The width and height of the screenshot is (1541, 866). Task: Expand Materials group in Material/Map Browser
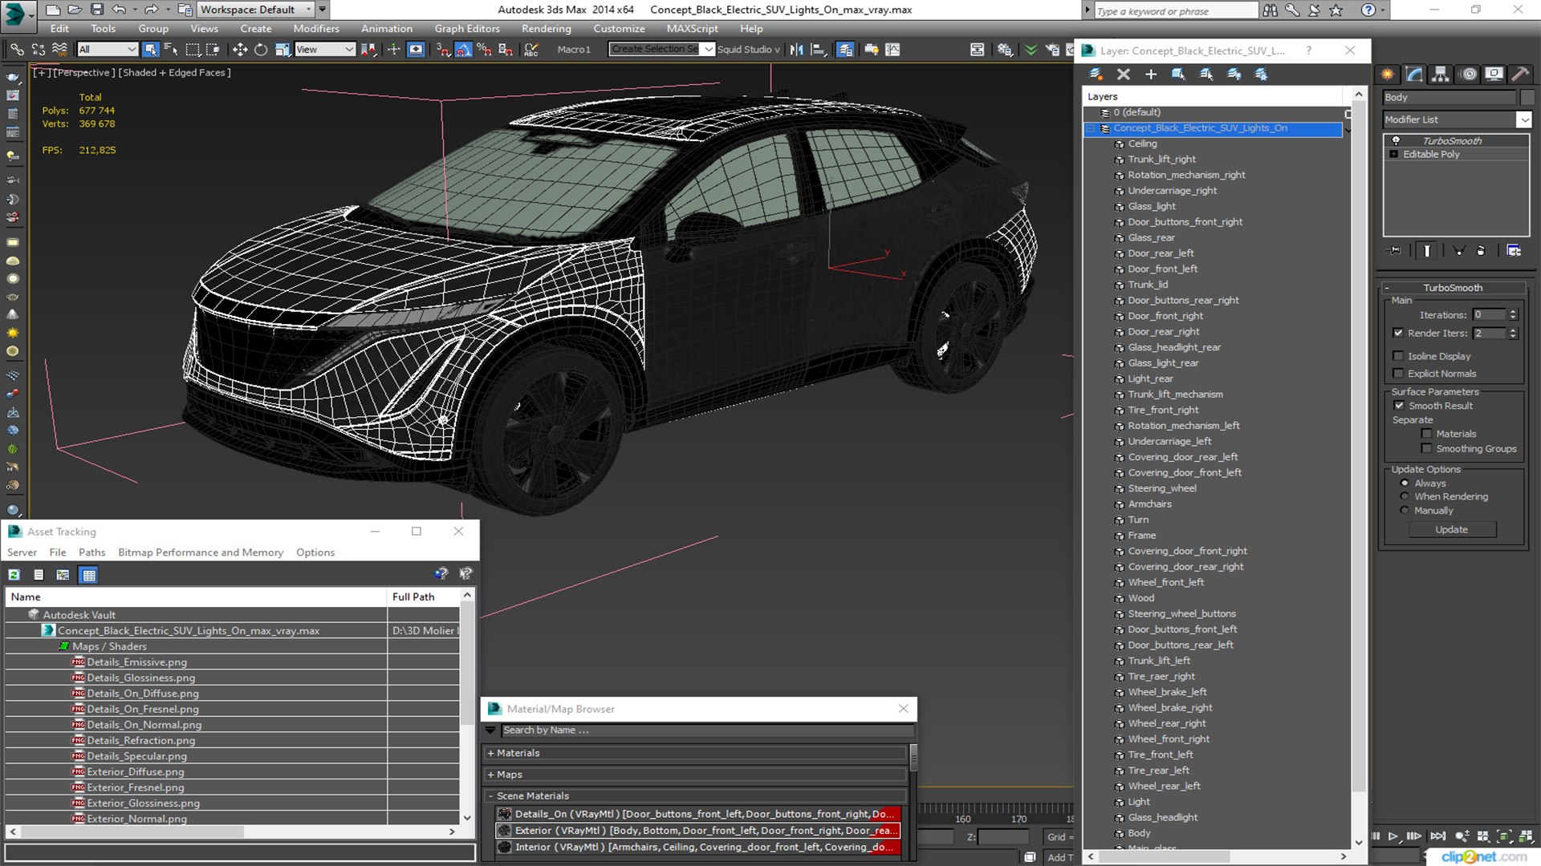click(490, 754)
